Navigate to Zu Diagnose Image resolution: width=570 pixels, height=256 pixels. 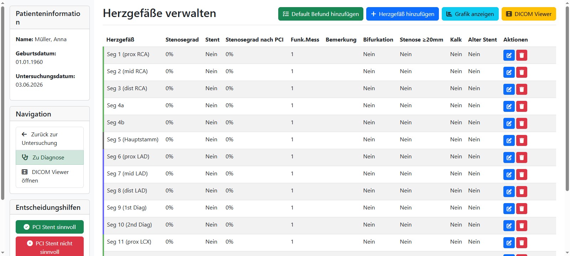coord(50,157)
